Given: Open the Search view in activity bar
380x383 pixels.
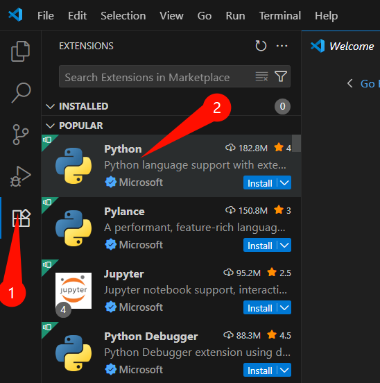Looking at the screenshot, I should tap(21, 92).
